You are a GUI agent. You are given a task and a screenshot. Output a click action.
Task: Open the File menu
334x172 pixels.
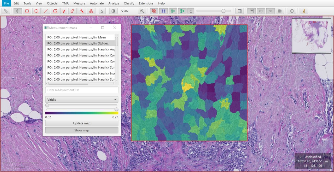(x=7, y=3)
